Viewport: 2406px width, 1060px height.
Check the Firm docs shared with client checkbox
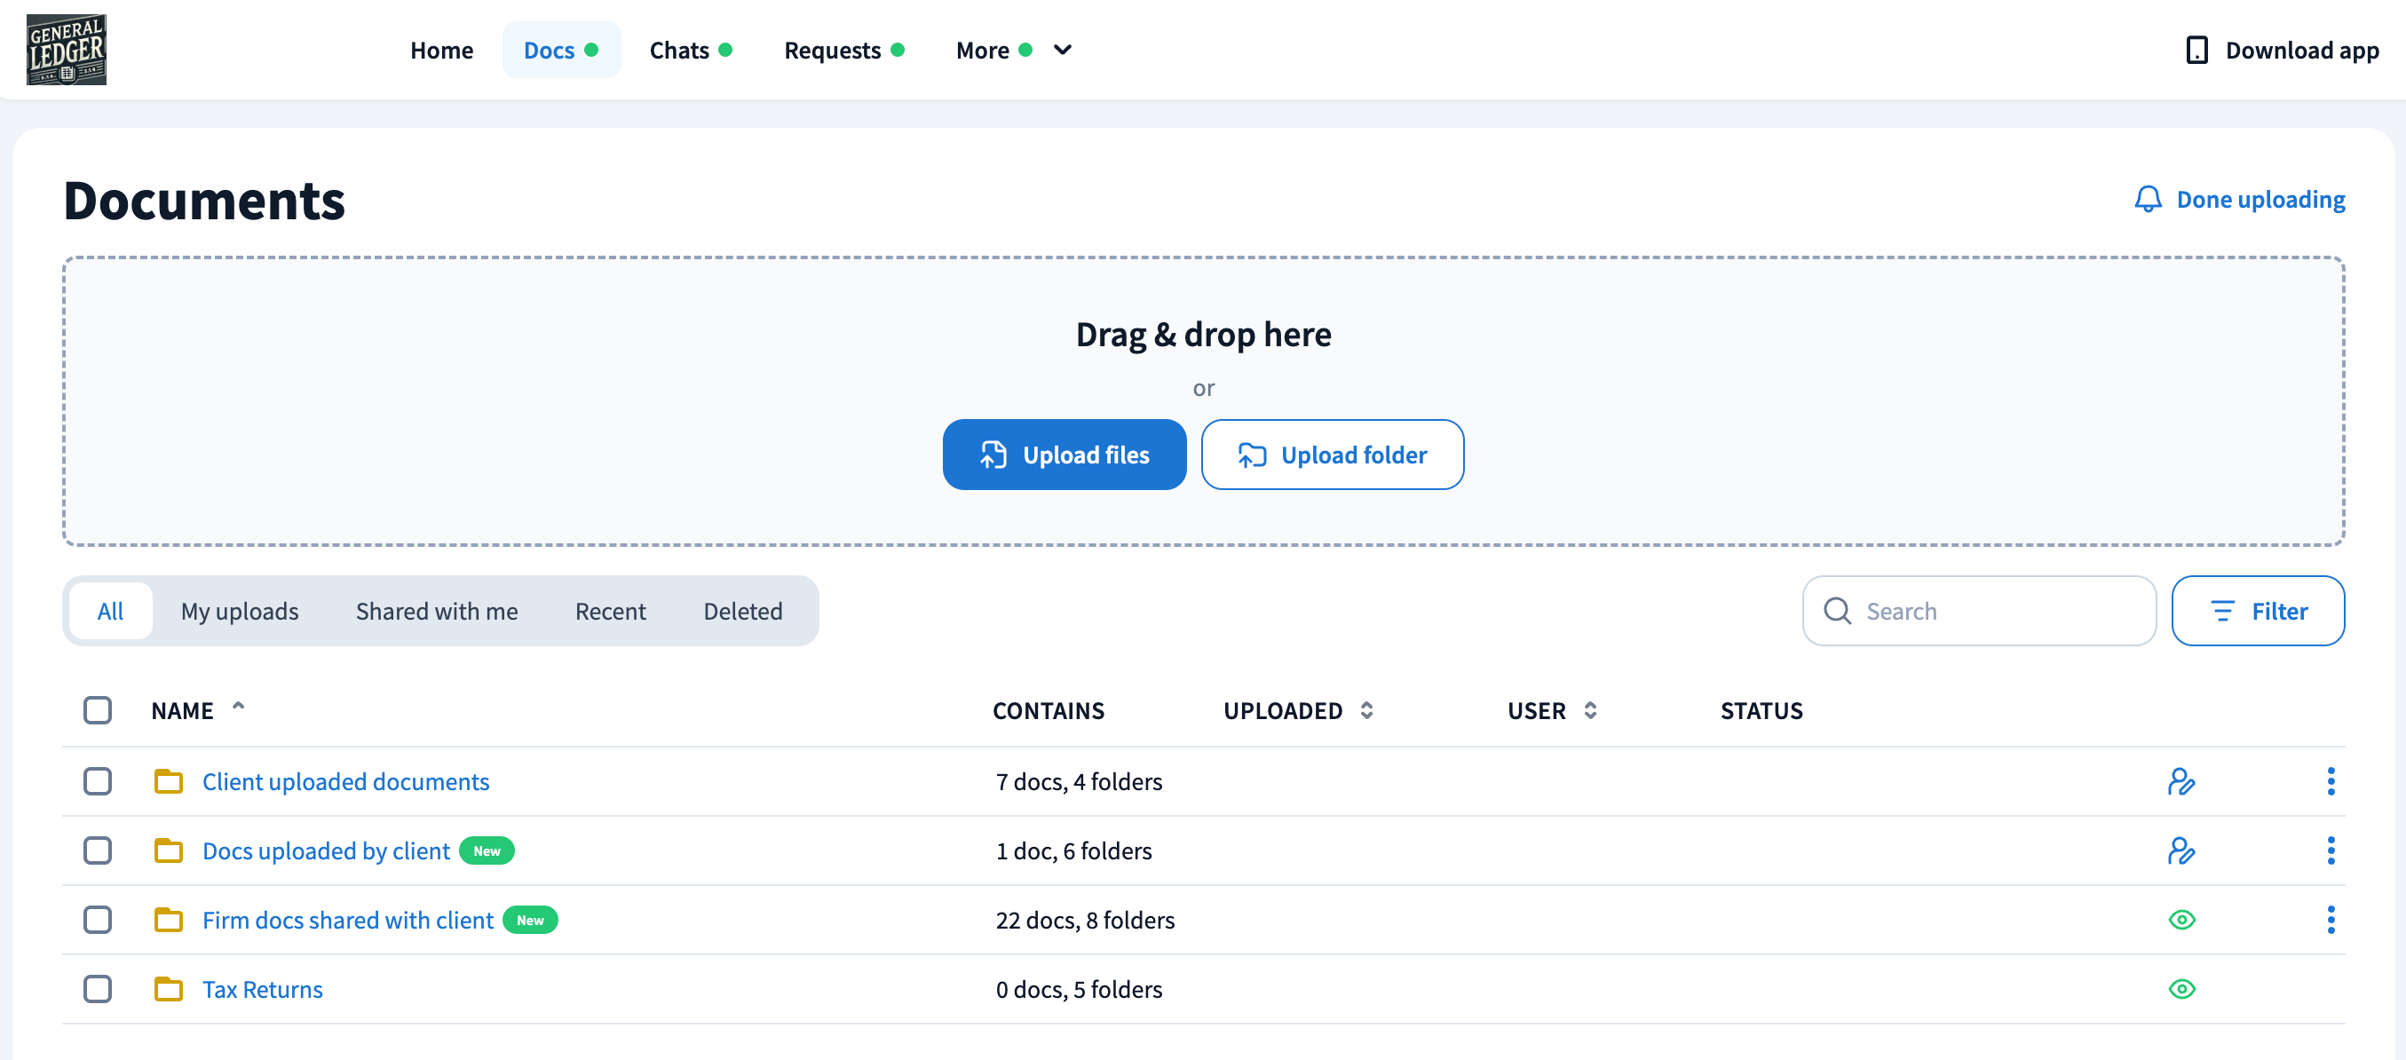tap(97, 919)
